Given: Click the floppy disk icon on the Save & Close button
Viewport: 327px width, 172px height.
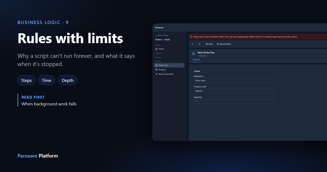Looking at the screenshot, I should click(218, 44).
